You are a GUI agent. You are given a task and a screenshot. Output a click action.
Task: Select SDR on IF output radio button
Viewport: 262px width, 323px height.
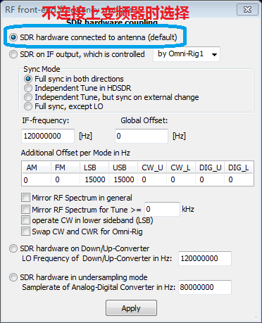(x=13, y=54)
